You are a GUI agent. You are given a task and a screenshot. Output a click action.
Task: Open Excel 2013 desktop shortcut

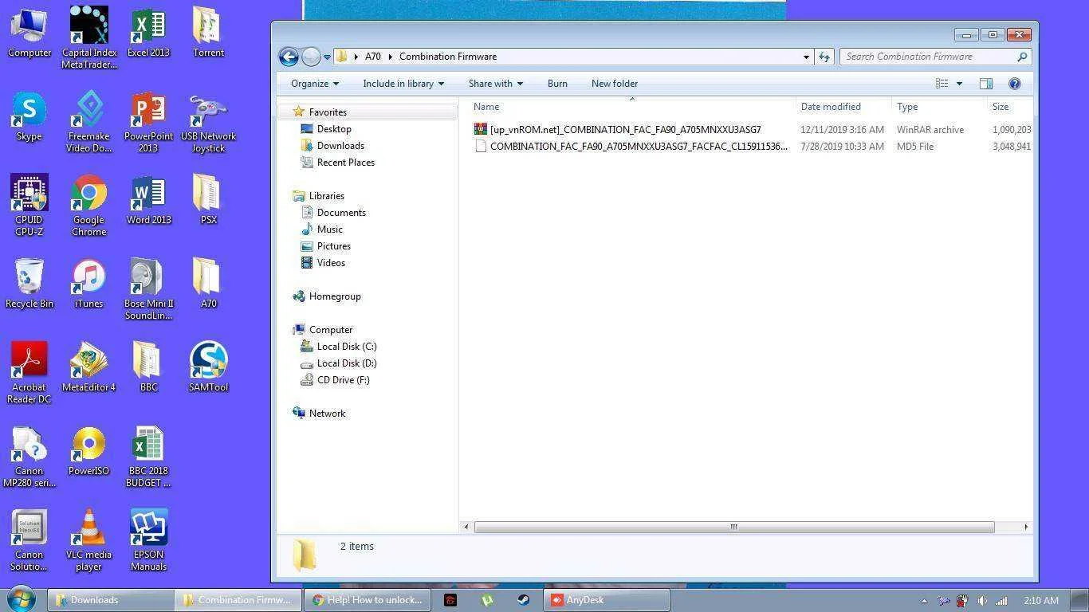[148, 32]
